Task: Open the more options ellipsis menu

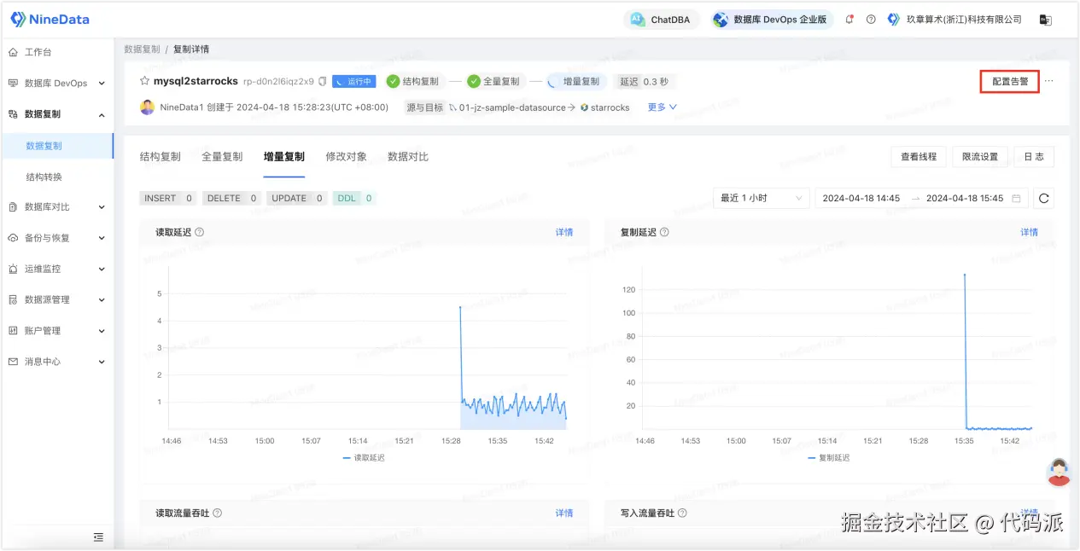Action: tap(1049, 82)
